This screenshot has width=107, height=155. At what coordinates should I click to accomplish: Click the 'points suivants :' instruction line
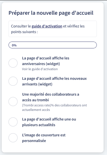(x=24, y=32)
